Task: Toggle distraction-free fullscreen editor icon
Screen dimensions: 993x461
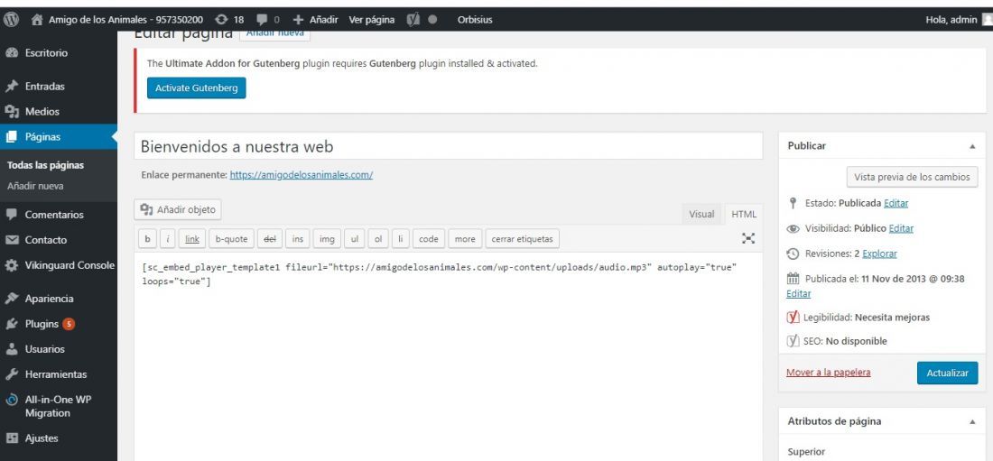Action: pos(748,238)
